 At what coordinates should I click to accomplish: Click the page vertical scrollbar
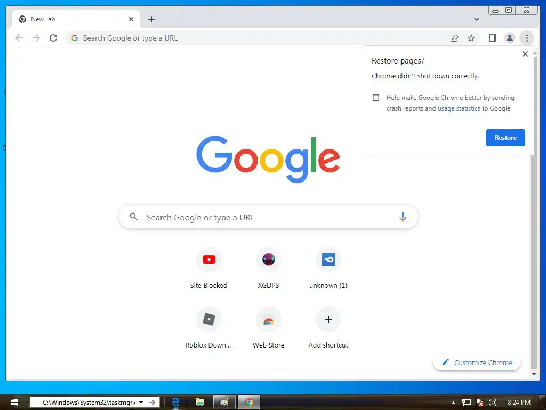point(534,212)
